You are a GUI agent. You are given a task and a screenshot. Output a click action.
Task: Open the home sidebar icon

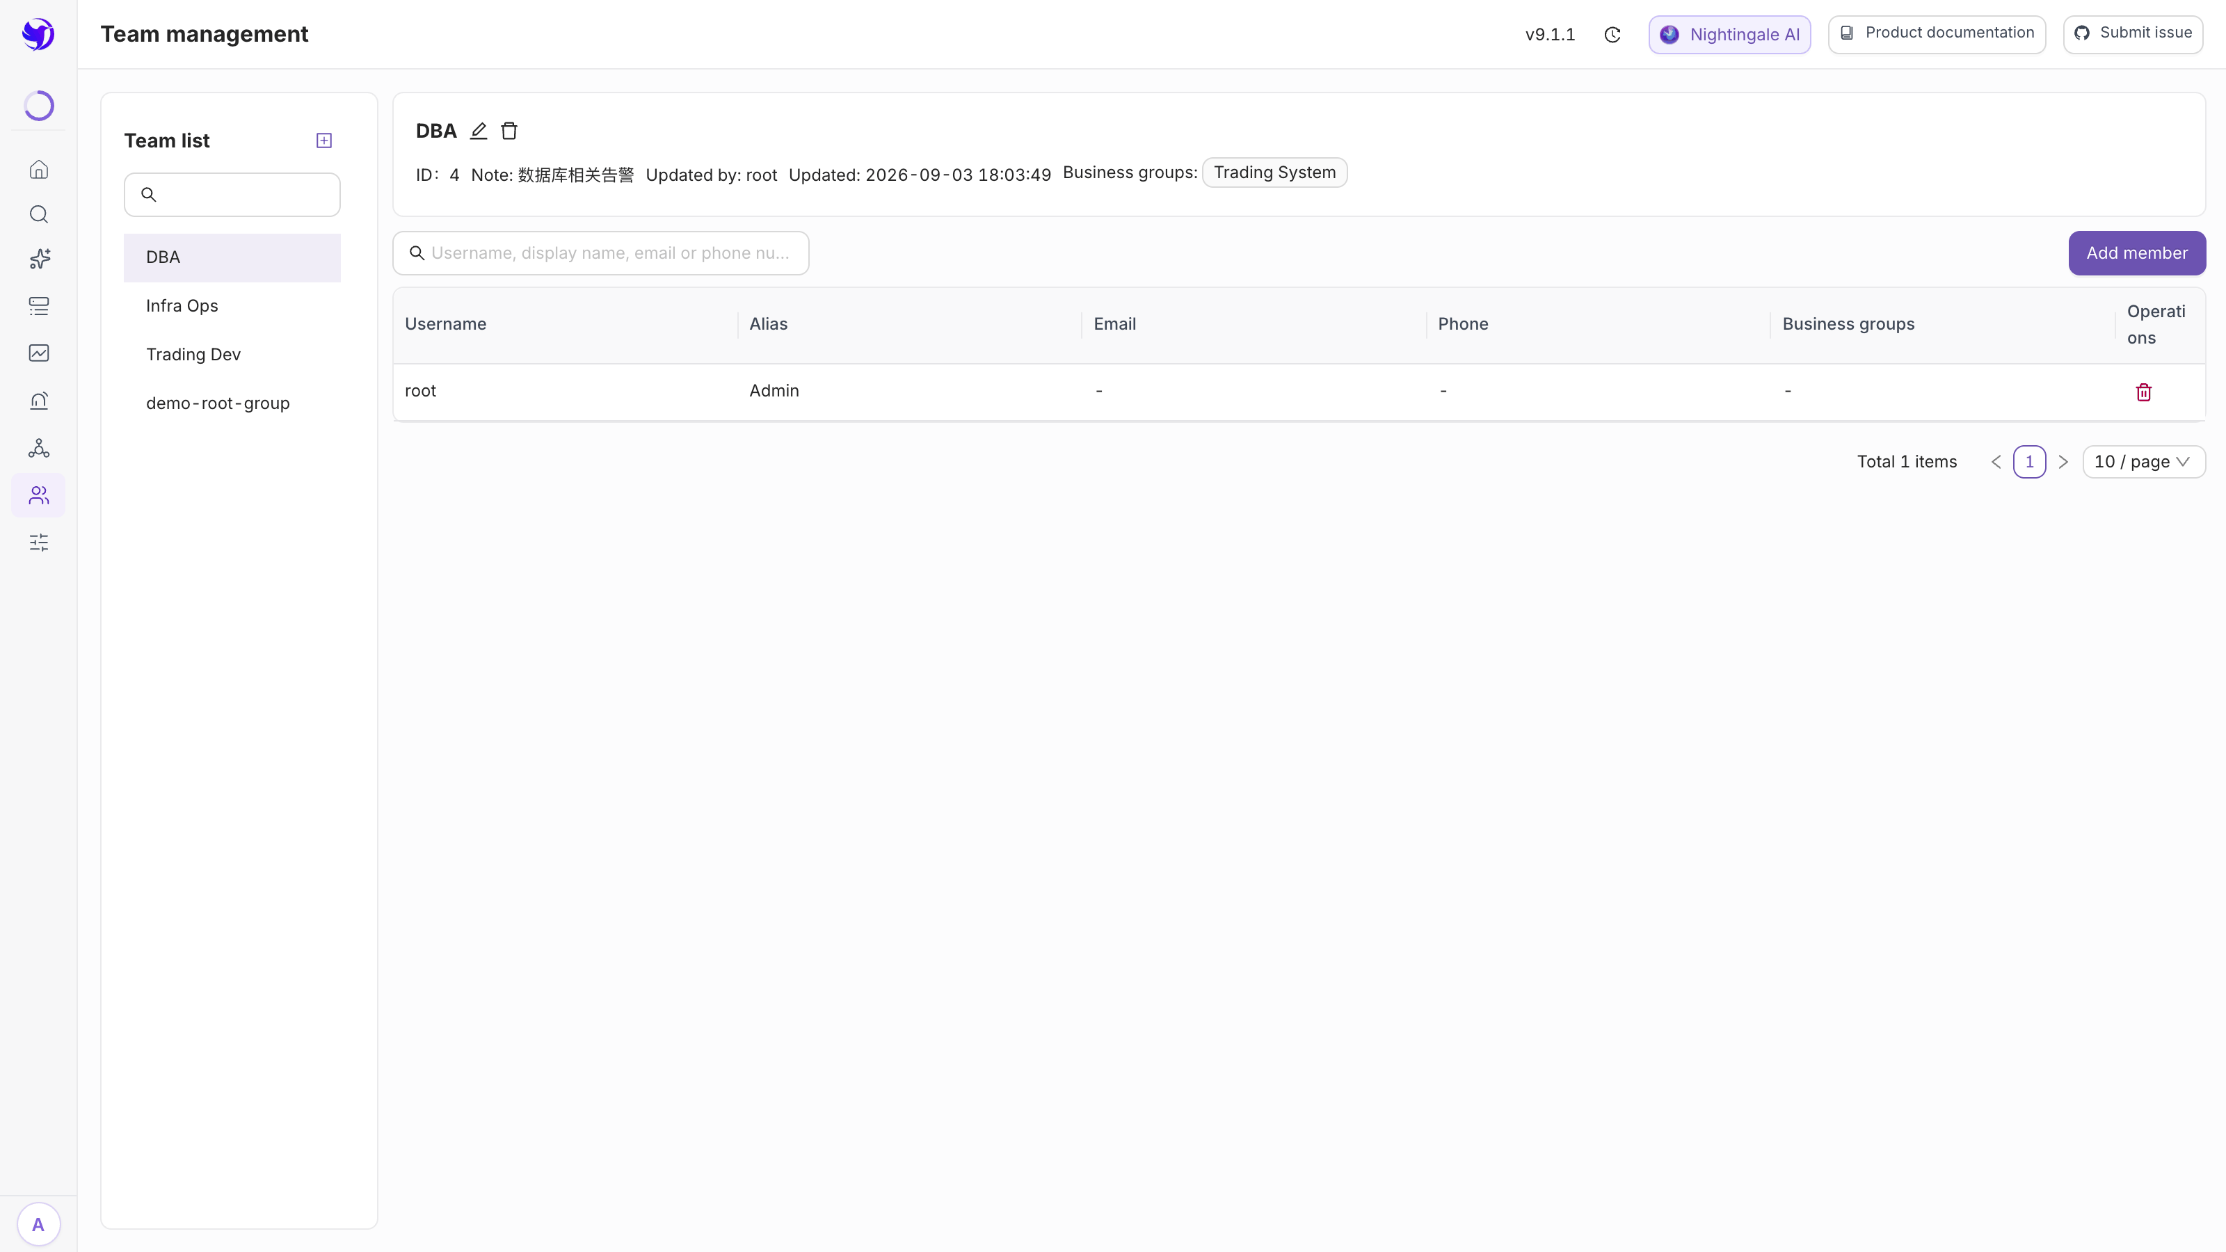click(39, 169)
